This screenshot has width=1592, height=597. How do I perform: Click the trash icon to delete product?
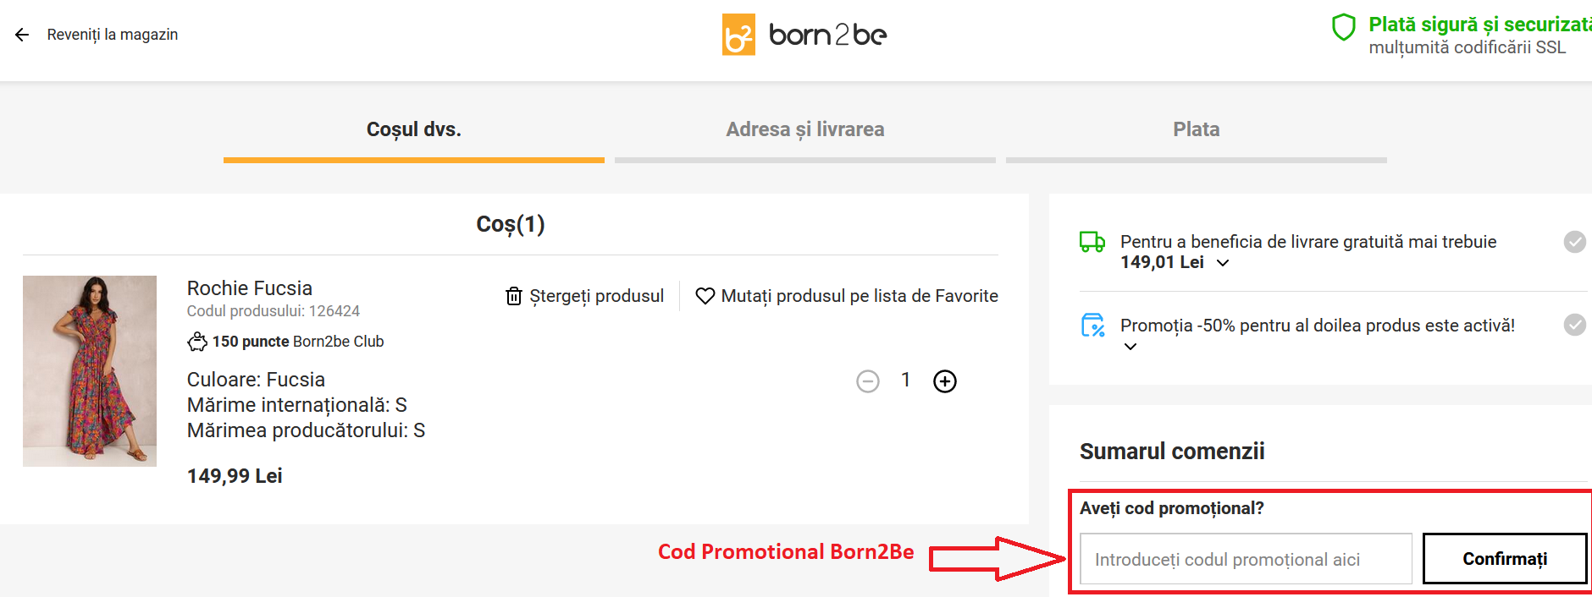(x=513, y=296)
